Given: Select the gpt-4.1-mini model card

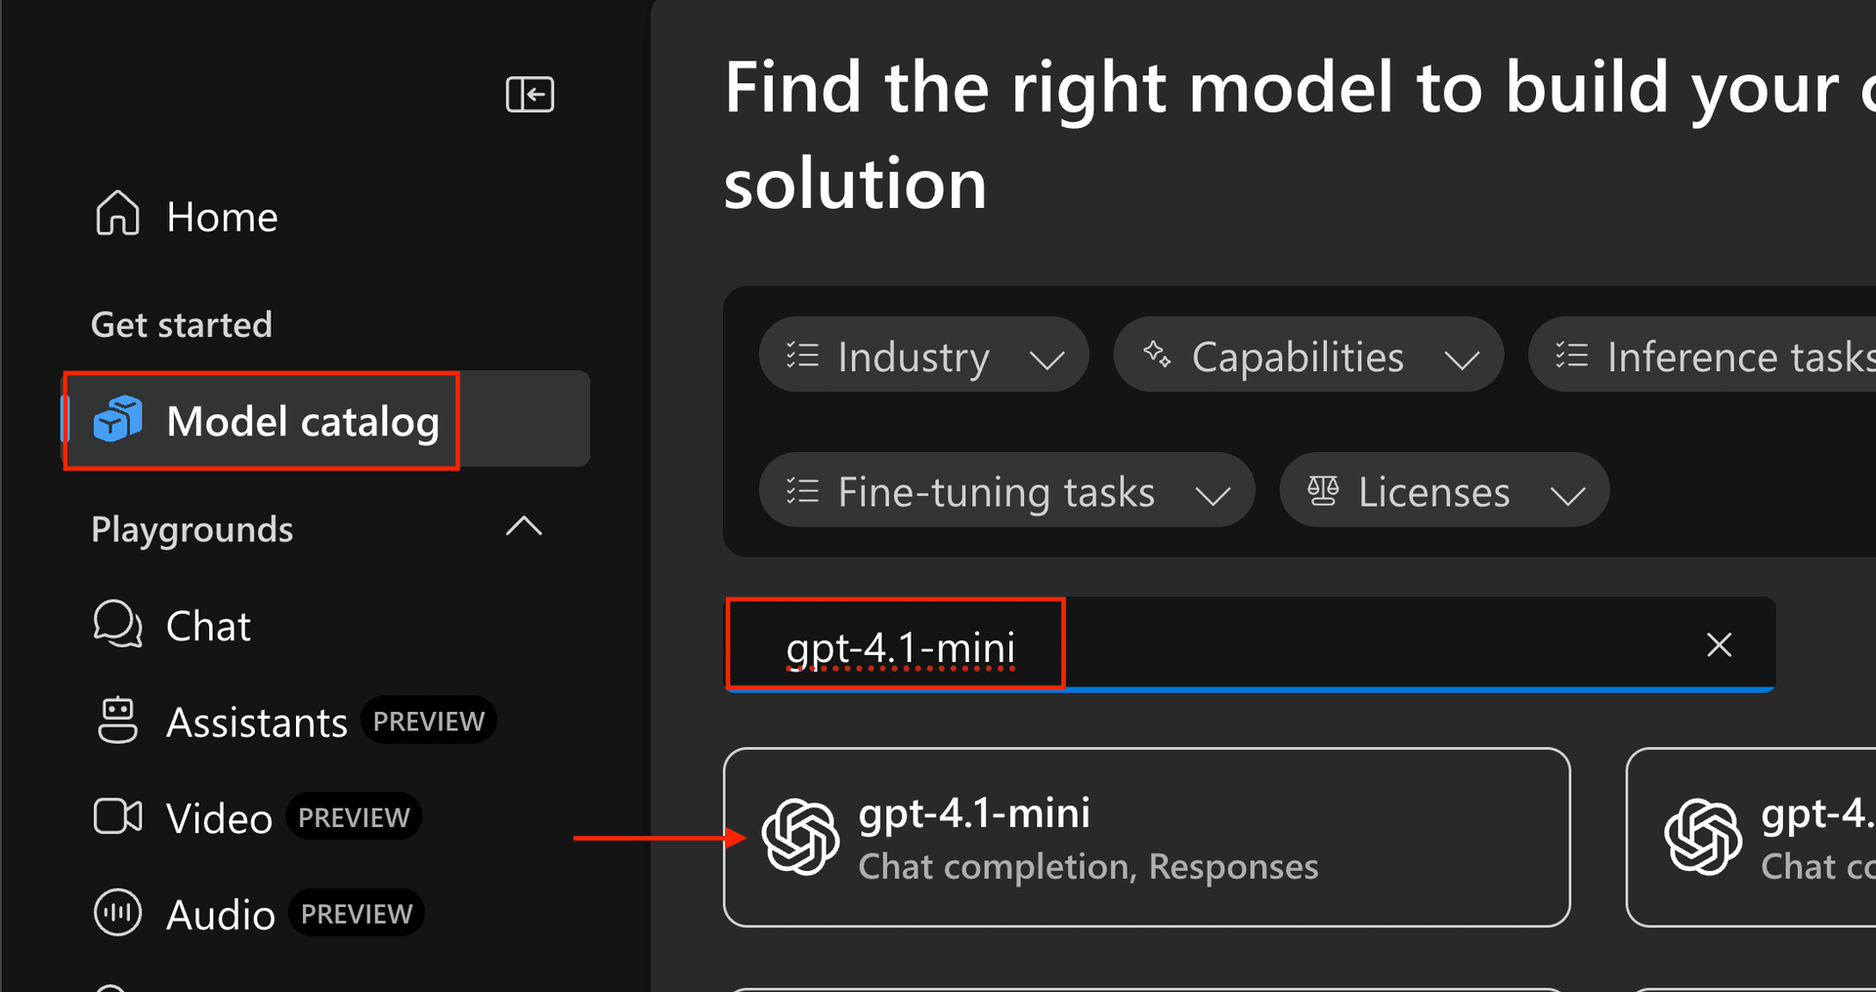Looking at the screenshot, I should pos(1146,837).
